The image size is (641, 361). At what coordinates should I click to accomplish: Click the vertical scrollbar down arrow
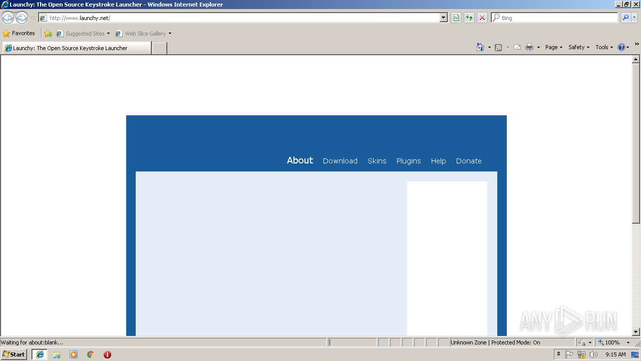pos(636,331)
